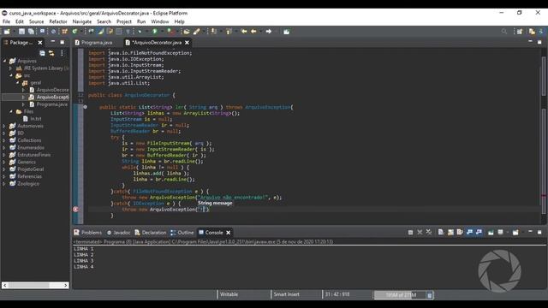Click the green Run button in the toolbar
This screenshot has height=308, width=548.
click(x=154, y=32)
